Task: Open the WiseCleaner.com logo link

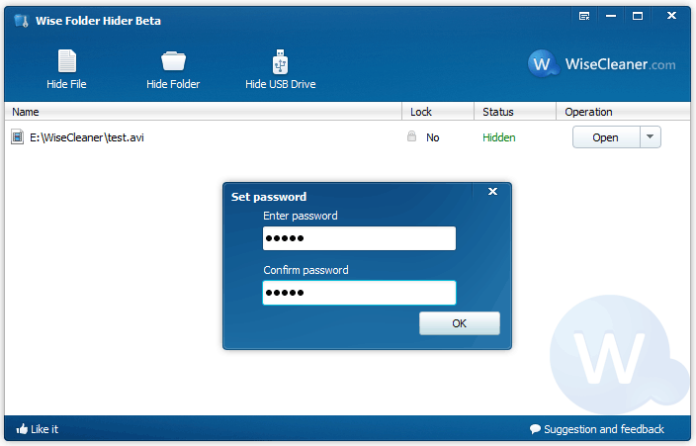Action: coord(601,64)
